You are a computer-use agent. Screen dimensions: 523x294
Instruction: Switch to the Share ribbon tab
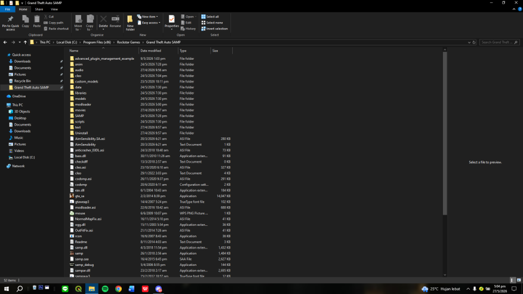(39, 10)
